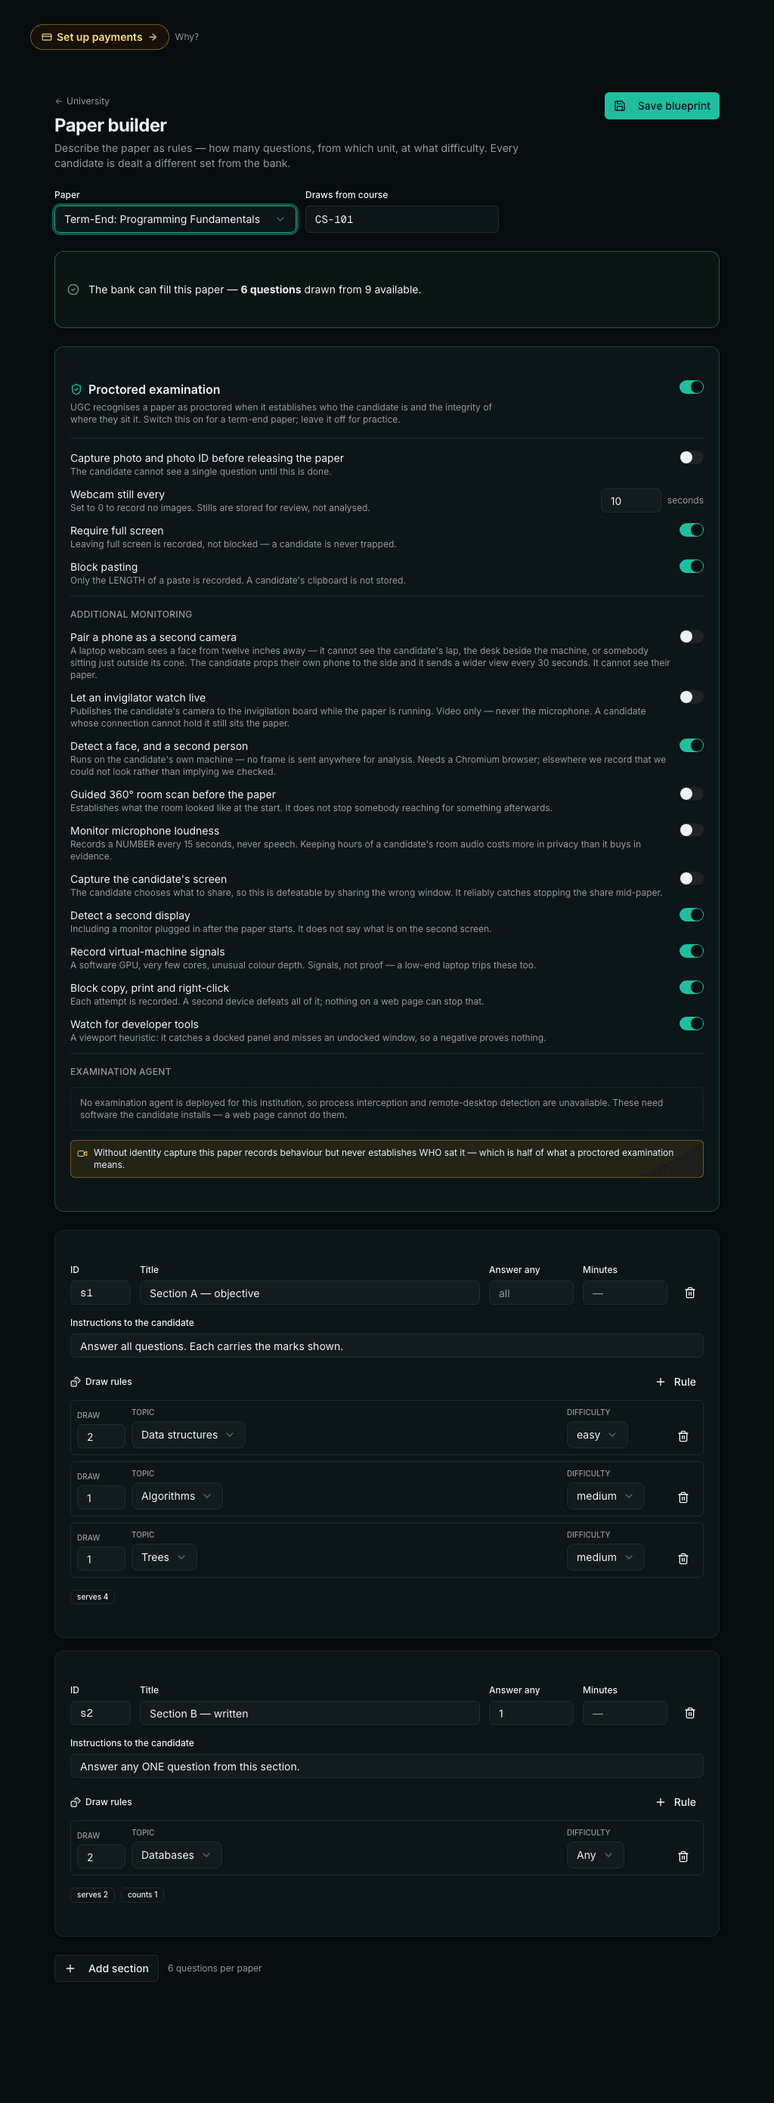Viewport: 774px width, 2103px height.
Task: Click the Webcam still seconds field
Action: tap(630, 500)
